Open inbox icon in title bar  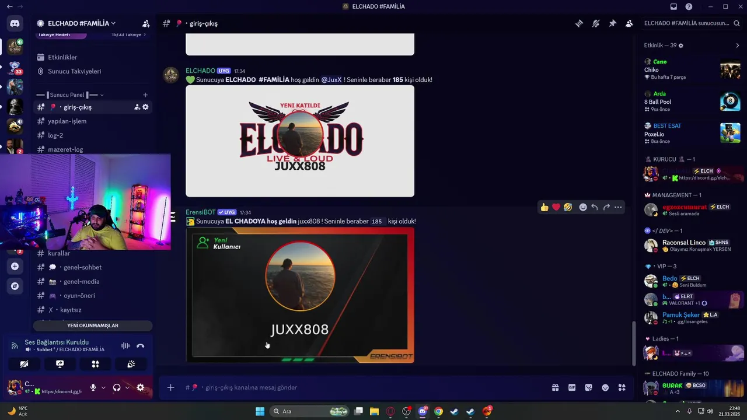point(673,6)
